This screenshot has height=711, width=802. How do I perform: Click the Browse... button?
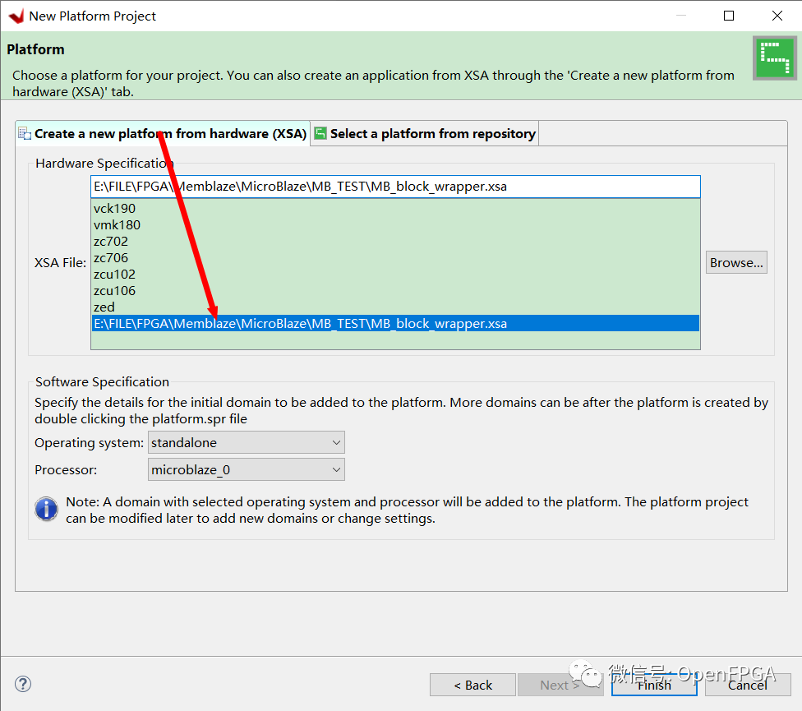pos(736,262)
